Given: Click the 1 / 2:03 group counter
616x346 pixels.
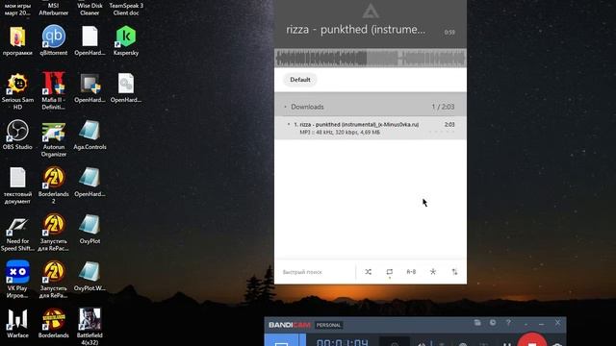Looking at the screenshot, I should pyautogui.click(x=443, y=107).
